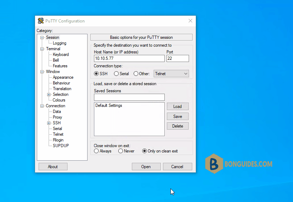Open Proxy settings category
Screen dimensions: 293x202
pyautogui.click(x=57, y=117)
